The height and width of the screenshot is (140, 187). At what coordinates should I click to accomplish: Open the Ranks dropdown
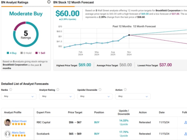point(19,96)
